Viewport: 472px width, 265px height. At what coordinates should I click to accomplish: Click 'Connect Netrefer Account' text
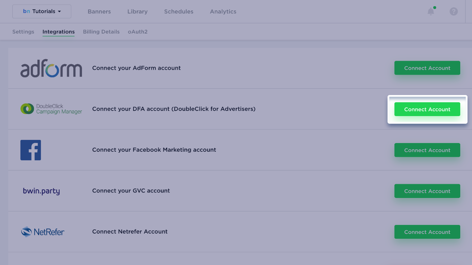click(130, 231)
